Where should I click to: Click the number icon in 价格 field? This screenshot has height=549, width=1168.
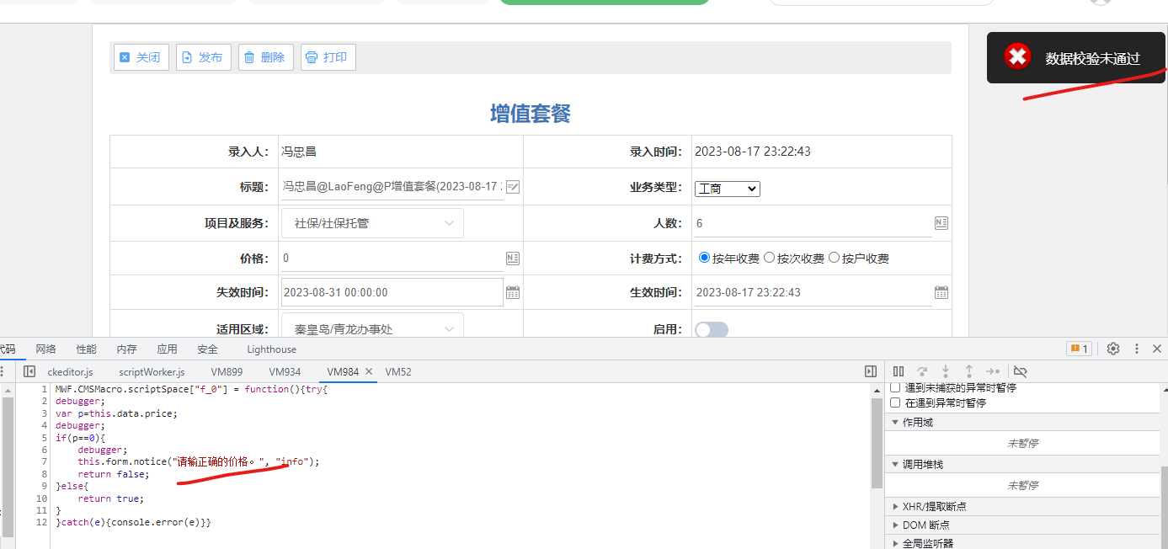(x=513, y=258)
